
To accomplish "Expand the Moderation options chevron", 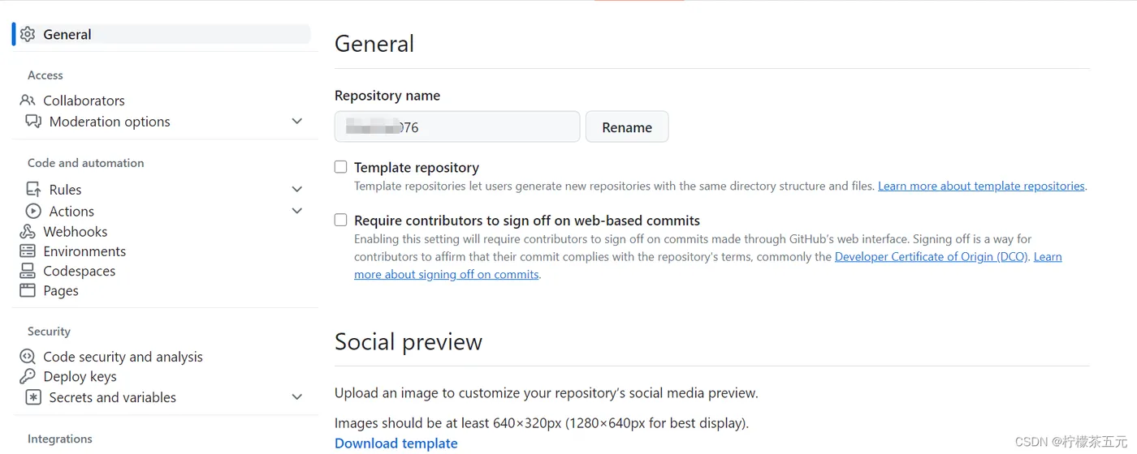I will pyautogui.click(x=297, y=122).
